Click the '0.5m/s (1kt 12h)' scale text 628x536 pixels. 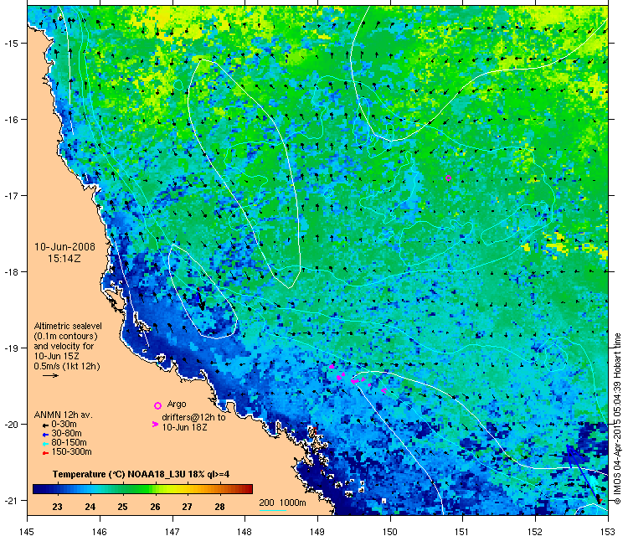point(67,366)
